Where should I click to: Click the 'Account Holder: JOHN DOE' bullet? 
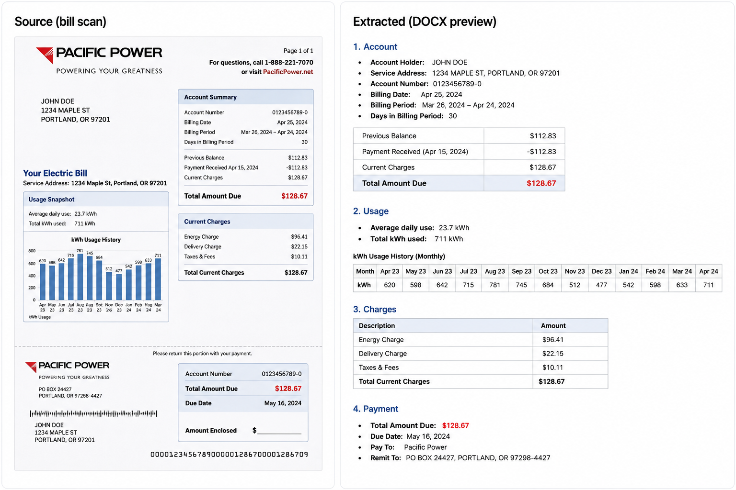[419, 62]
